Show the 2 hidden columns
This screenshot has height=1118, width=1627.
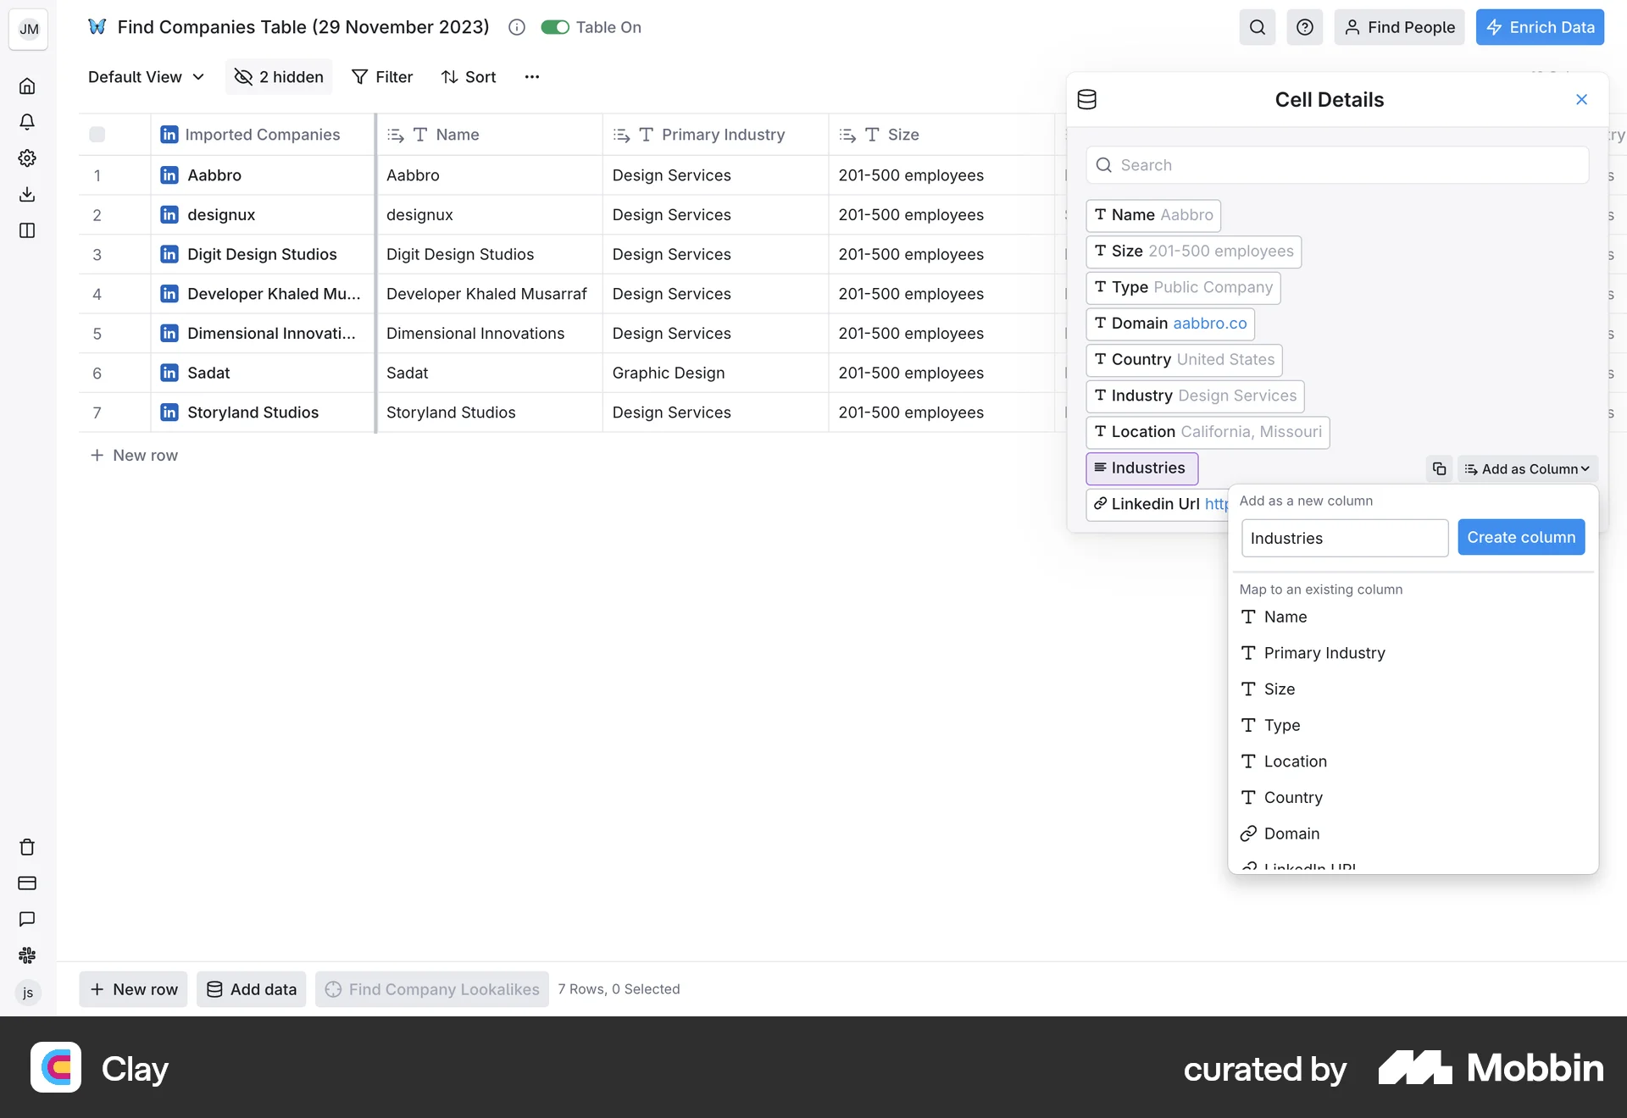[278, 76]
